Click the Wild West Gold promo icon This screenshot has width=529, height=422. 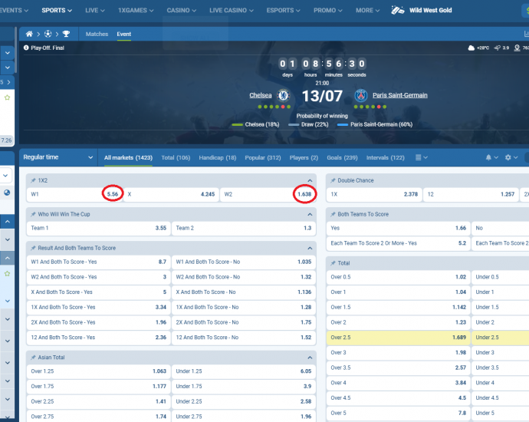click(x=397, y=11)
